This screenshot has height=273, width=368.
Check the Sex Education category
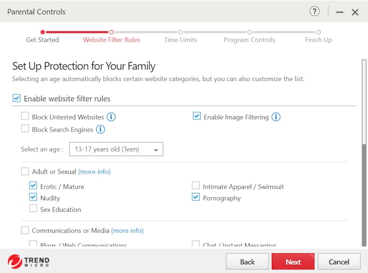pos(33,209)
